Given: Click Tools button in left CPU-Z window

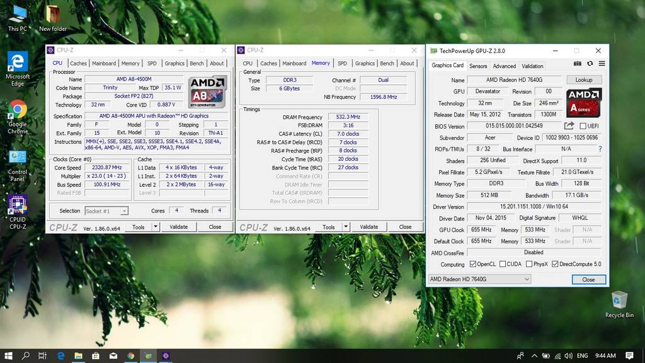Looking at the screenshot, I should tap(138, 227).
